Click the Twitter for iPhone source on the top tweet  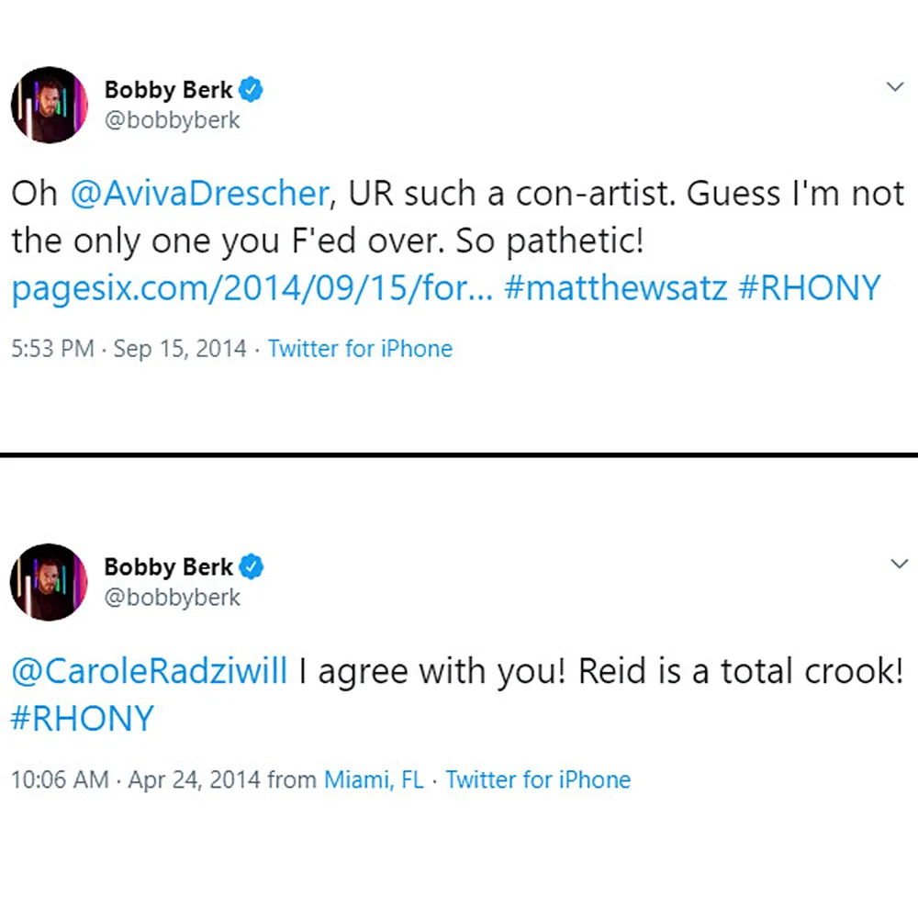click(360, 349)
